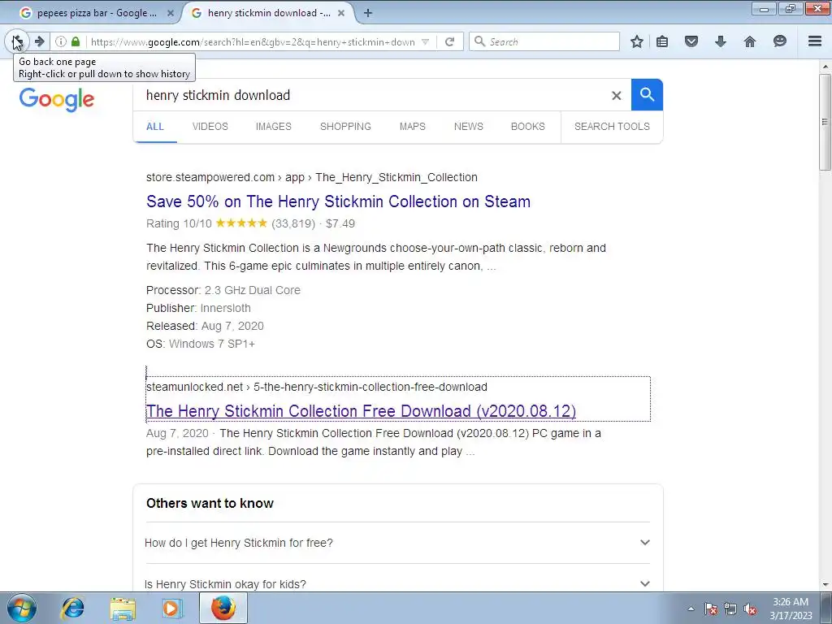The width and height of the screenshot is (832, 624).
Task: Open a new tab with plus button
Action: coord(368,13)
